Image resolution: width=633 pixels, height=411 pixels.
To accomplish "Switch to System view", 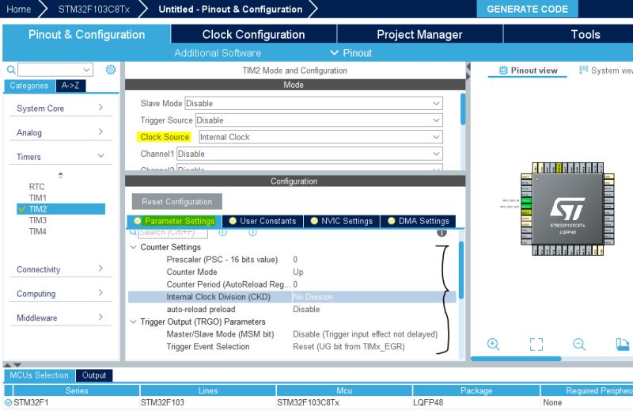I will click(x=605, y=70).
